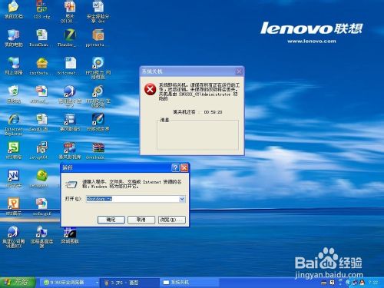Click the 确定 OK button in Run dialog

coord(111,220)
